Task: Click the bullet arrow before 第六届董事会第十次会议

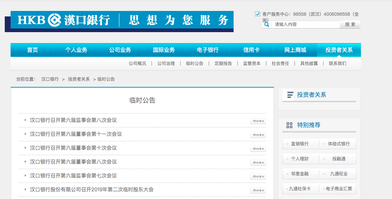Action: 25,148
